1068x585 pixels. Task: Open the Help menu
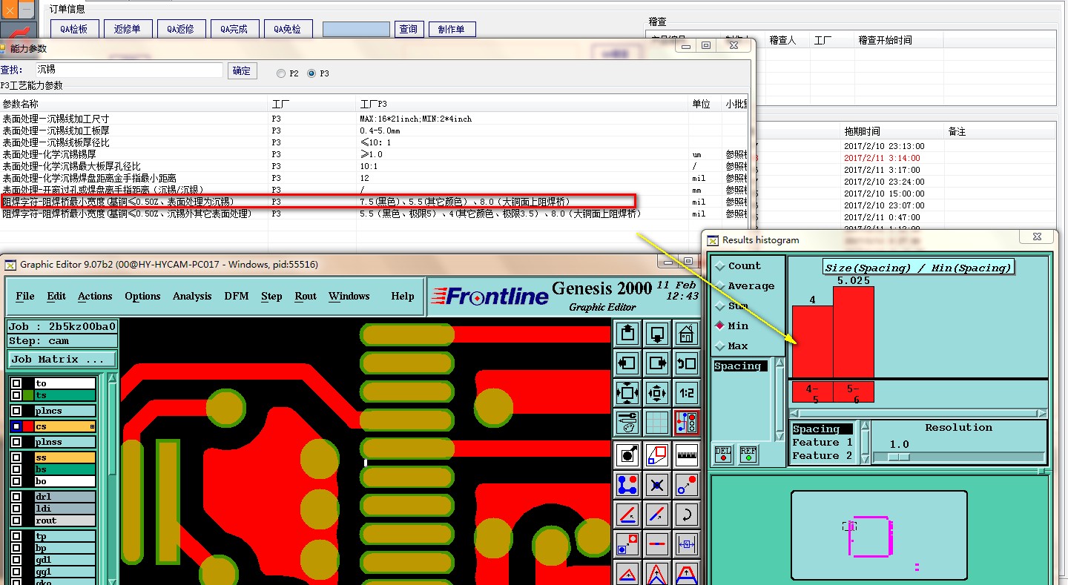[403, 296]
